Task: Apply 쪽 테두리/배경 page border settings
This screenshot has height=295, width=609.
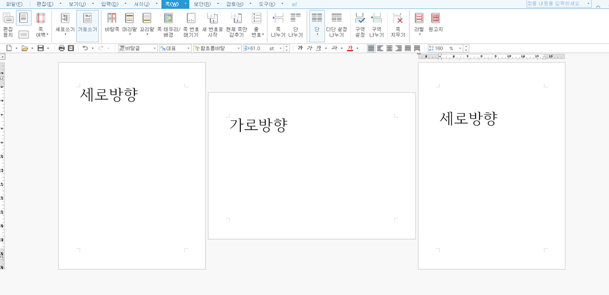Action: point(169,26)
